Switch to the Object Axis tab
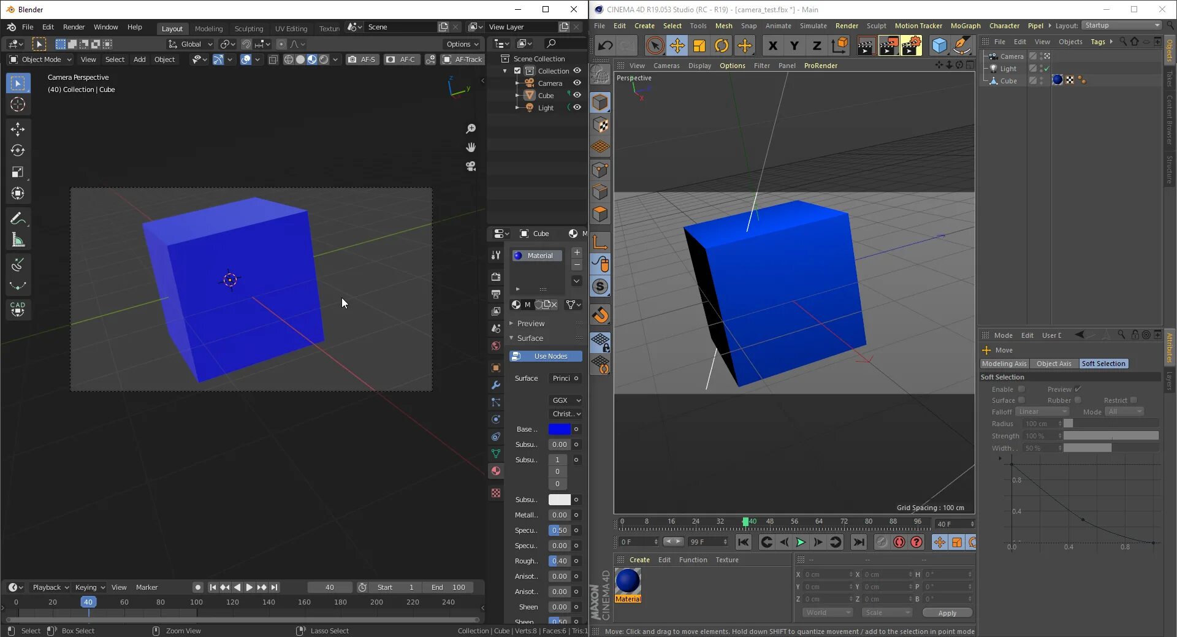The height and width of the screenshot is (637, 1177). click(x=1054, y=364)
